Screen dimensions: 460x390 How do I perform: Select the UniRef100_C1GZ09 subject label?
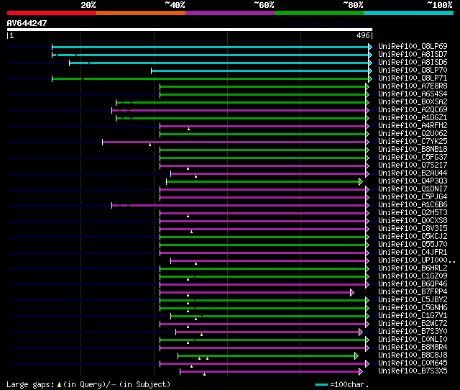point(413,276)
